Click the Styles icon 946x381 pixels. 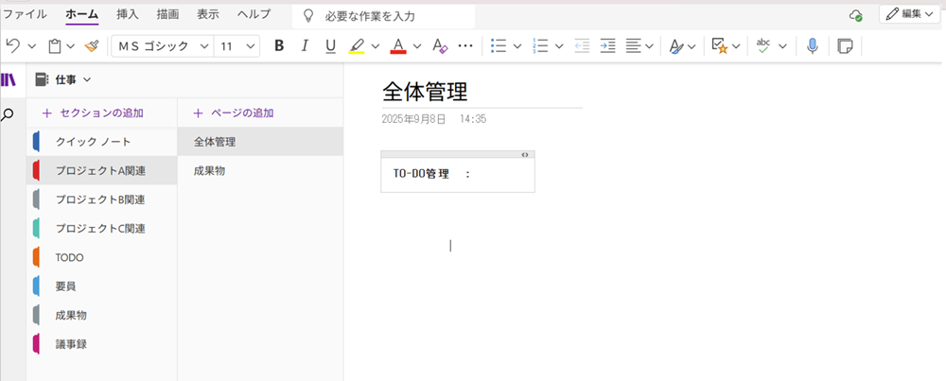677,45
